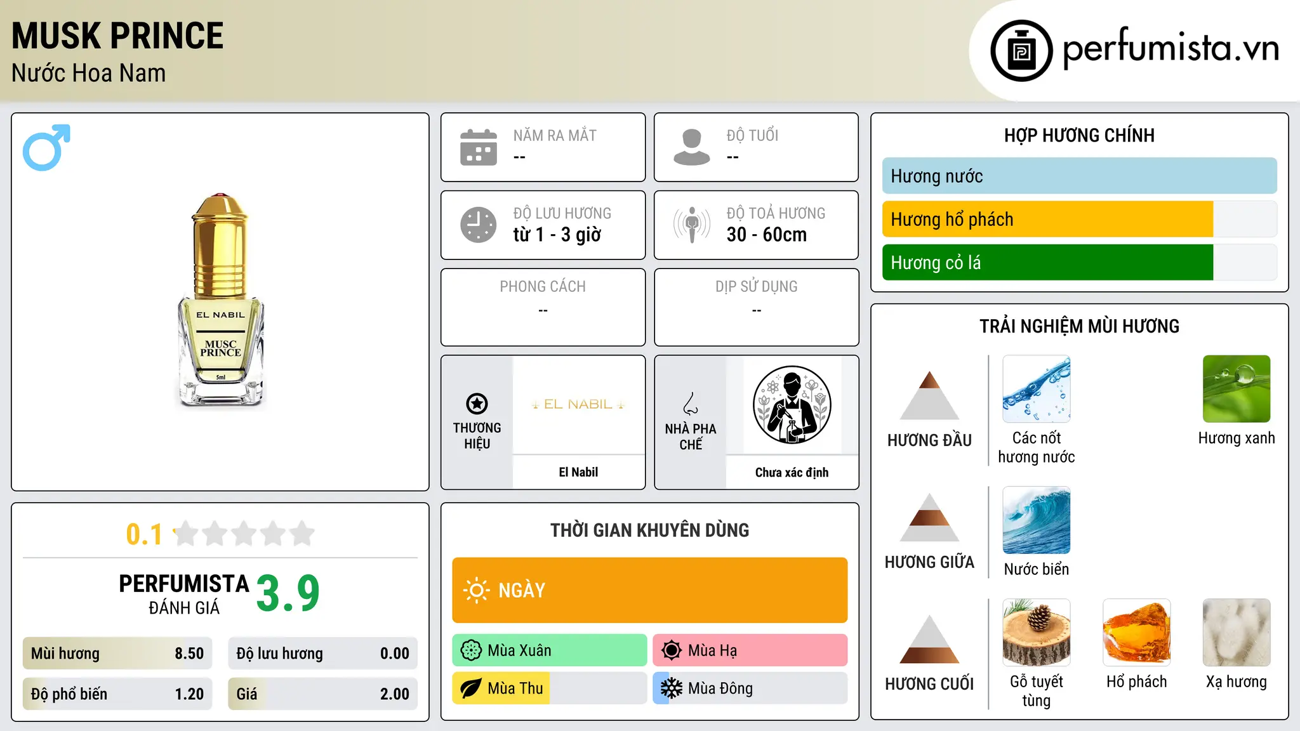Click the flower icon beside Mùa Xuân
Screen dimensions: 1300x731
(x=471, y=650)
